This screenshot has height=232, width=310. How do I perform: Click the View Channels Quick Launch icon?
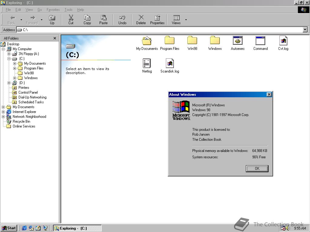(x=45, y=228)
